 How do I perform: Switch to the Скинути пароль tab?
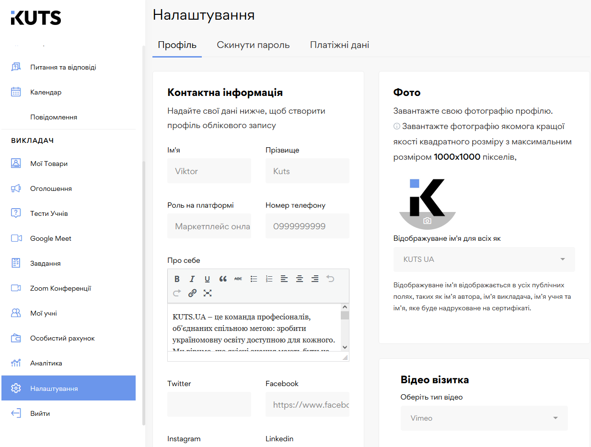pos(253,45)
